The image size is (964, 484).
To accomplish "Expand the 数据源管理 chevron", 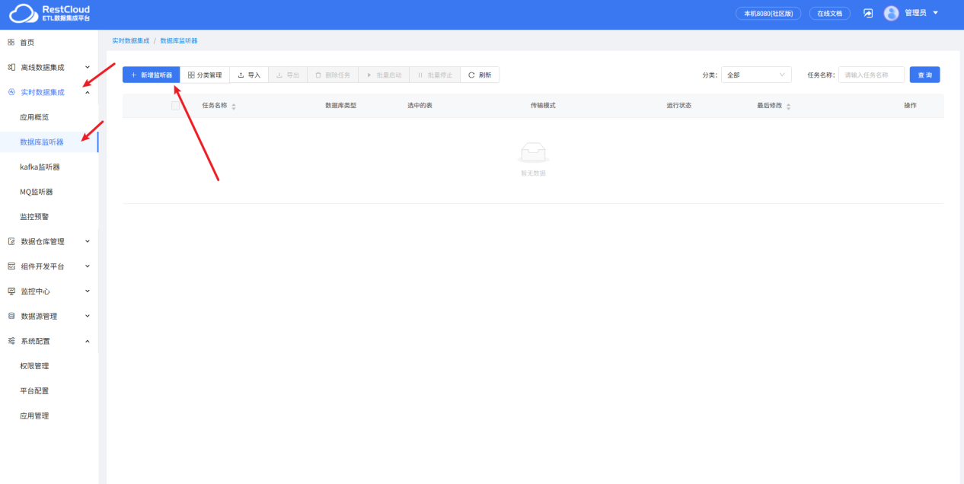I will [x=87, y=316].
